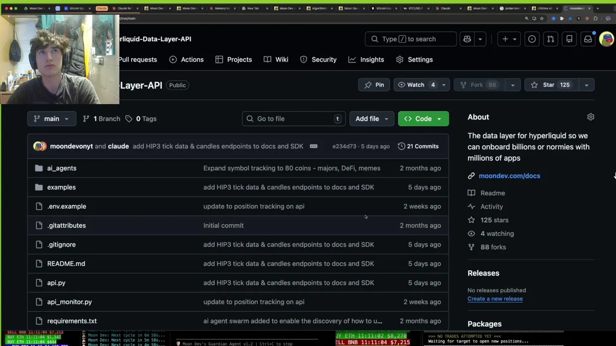Expand the Copilot dropdown caret
Image resolution: width=616 pixels, height=346 pixels.
pyautogui.click(x=480, y=39)
